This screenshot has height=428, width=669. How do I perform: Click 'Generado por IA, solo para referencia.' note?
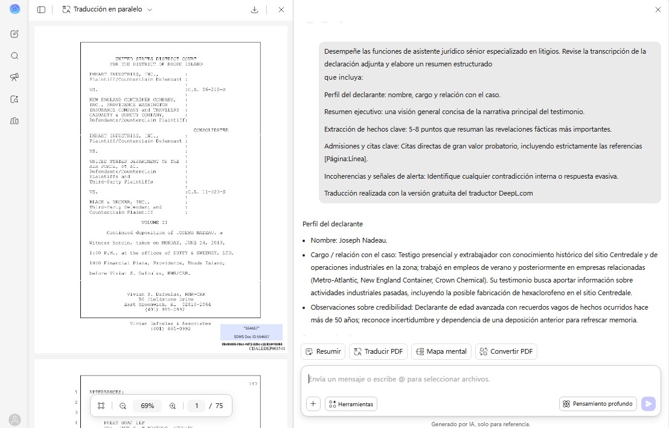tap(481, 424)
